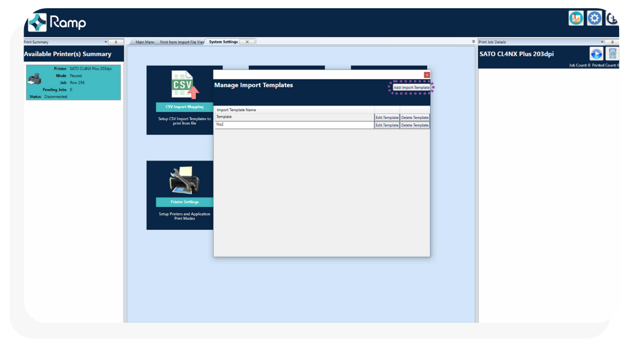Screen dimensions: 622x348
Task: Open the tab list chevron on the tab bar
Action: (472, 42)
